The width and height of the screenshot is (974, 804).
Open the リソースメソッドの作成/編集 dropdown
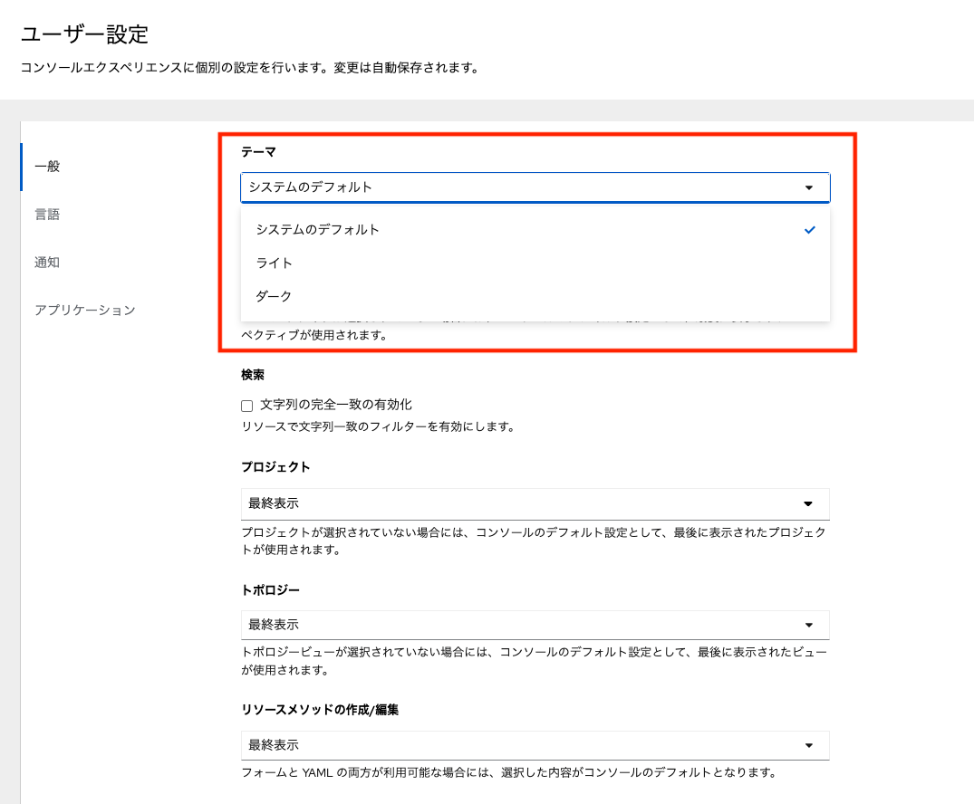(x=535, y=745)
